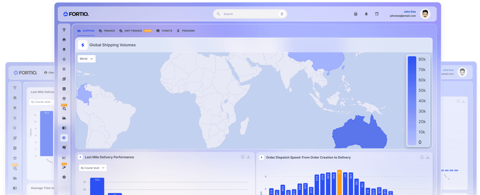
Task: Click the "10k" legend label
Action: coord(422,132)
